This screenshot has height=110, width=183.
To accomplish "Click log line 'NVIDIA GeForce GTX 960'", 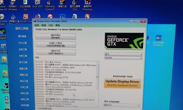I will pos(64,82).
